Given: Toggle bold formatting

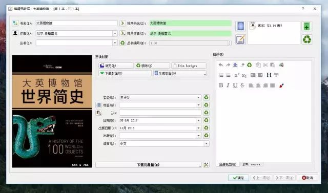Looking at the screenshot, I should (221, 85).
